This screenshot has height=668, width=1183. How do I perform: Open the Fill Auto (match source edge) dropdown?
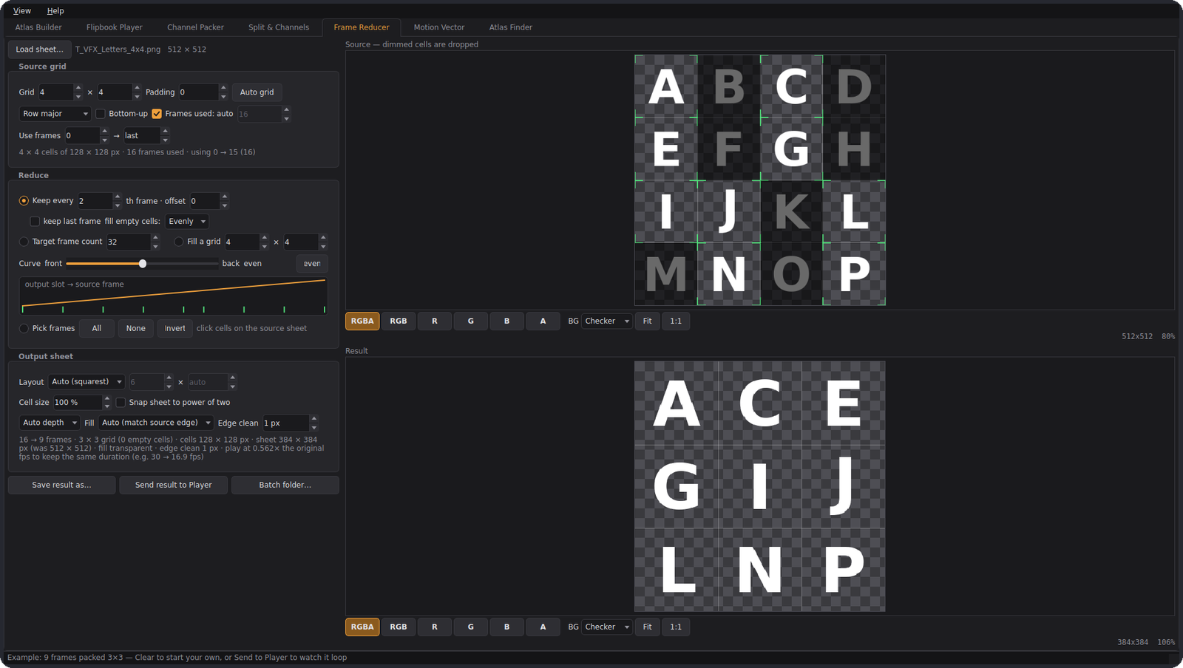(x=156, y=423)
